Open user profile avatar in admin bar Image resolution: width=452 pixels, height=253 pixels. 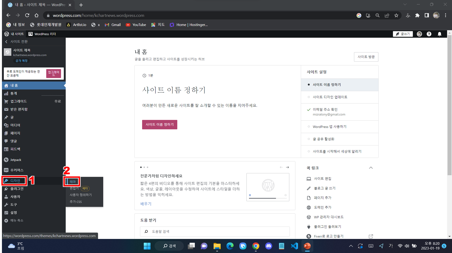[x=419, y=34]
